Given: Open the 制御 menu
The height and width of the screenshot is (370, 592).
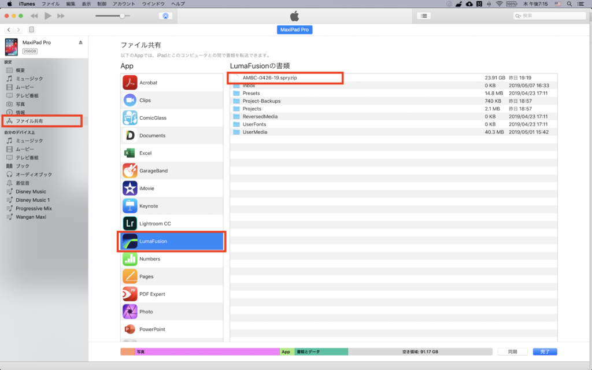Looking at the screenshot, I should pyautogui.click(x=102, y=4).
